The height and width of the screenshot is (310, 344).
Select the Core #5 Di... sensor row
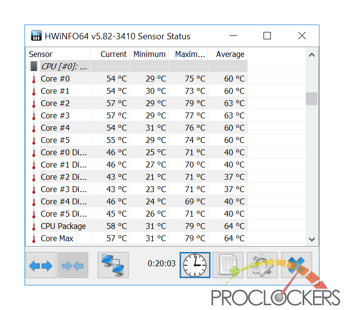137,214
